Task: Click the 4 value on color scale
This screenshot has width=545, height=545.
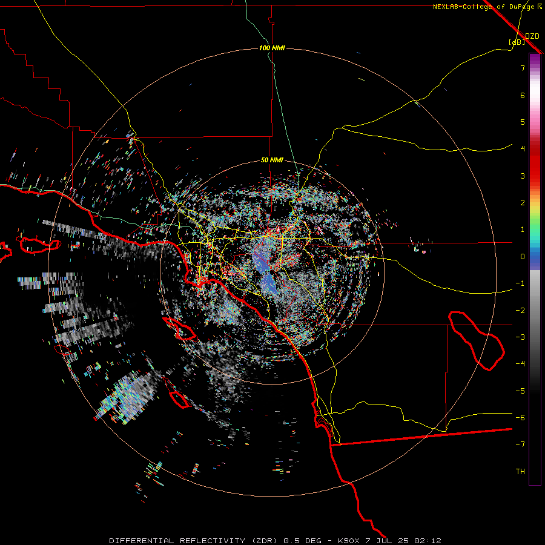Action: tap(523, 149)
